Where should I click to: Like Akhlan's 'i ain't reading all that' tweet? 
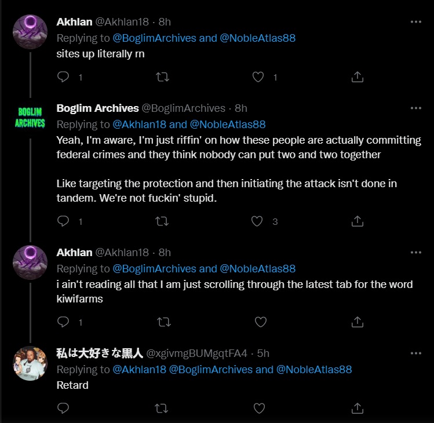tap(260, 321)
